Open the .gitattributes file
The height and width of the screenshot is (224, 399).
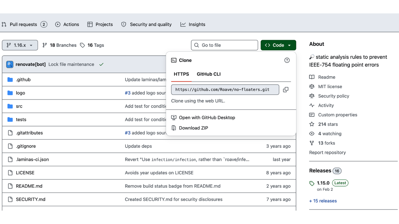(29, 133)
